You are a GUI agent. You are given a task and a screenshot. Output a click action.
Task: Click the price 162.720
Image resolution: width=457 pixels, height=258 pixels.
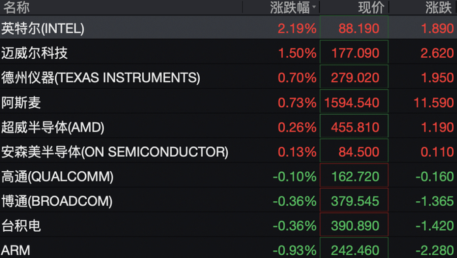click(x=355, y=176)
